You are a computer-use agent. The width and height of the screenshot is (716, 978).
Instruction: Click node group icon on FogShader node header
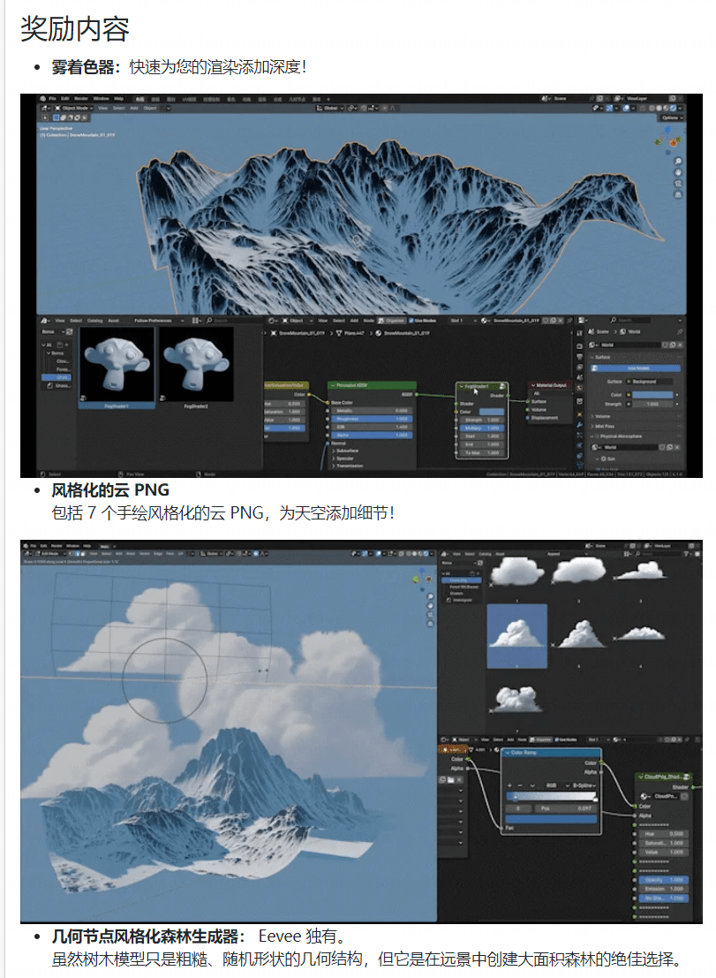502,387
